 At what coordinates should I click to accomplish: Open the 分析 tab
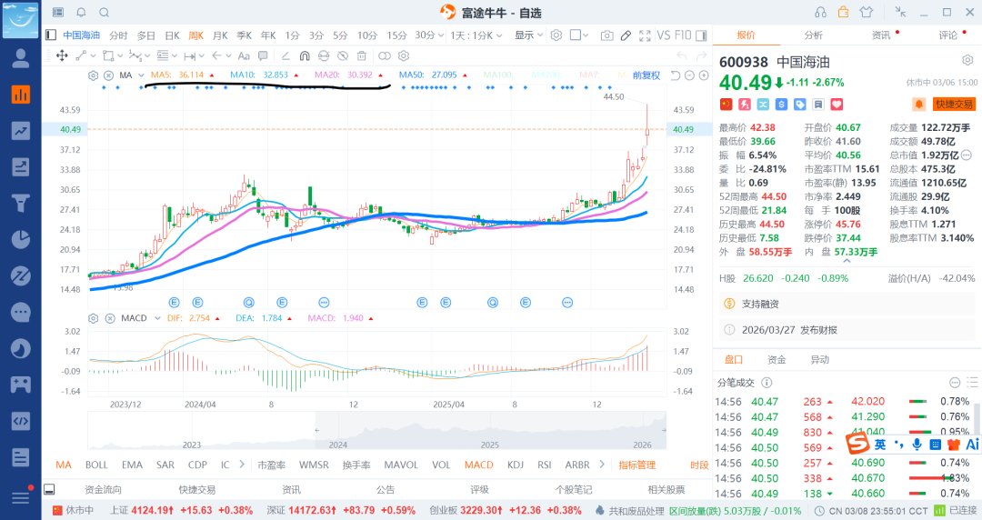(814, 35)
